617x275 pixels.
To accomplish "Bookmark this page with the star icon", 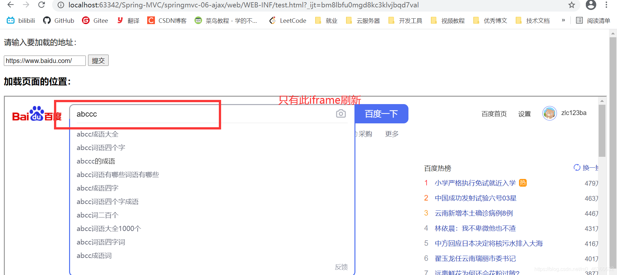I will coord(571,5).
